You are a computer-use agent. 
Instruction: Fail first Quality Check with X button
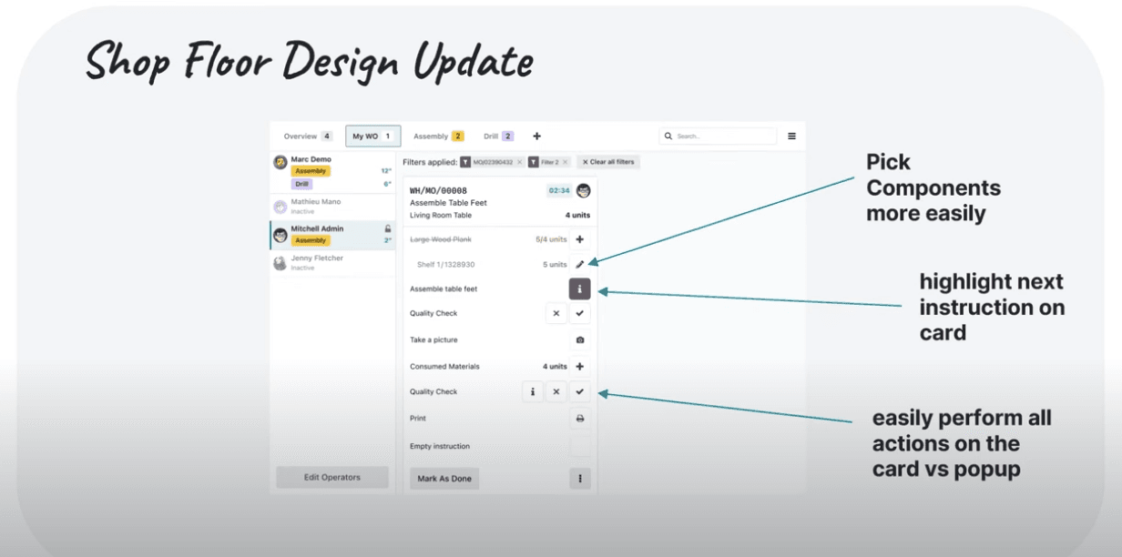click(556, 314)
